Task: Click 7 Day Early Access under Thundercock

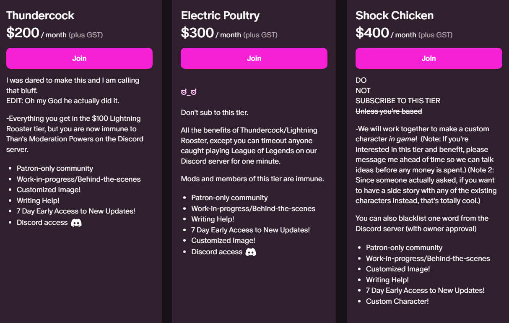Action: 76,211
